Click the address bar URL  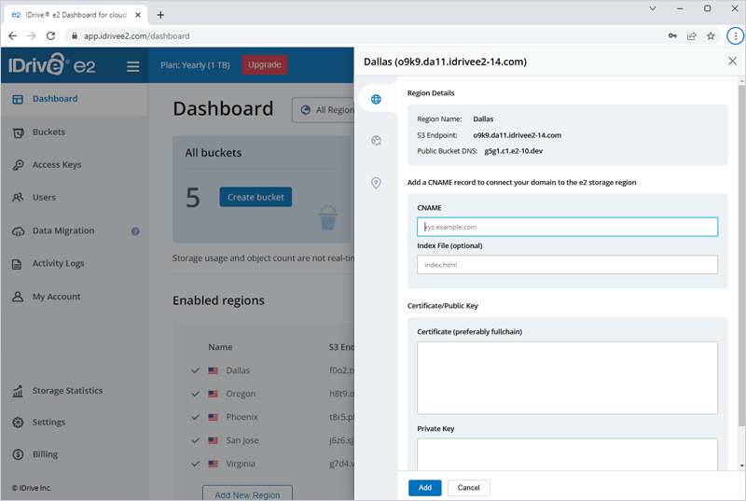point(136,36)
